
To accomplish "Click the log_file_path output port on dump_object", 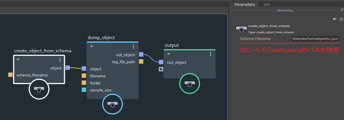I will 141,62.
